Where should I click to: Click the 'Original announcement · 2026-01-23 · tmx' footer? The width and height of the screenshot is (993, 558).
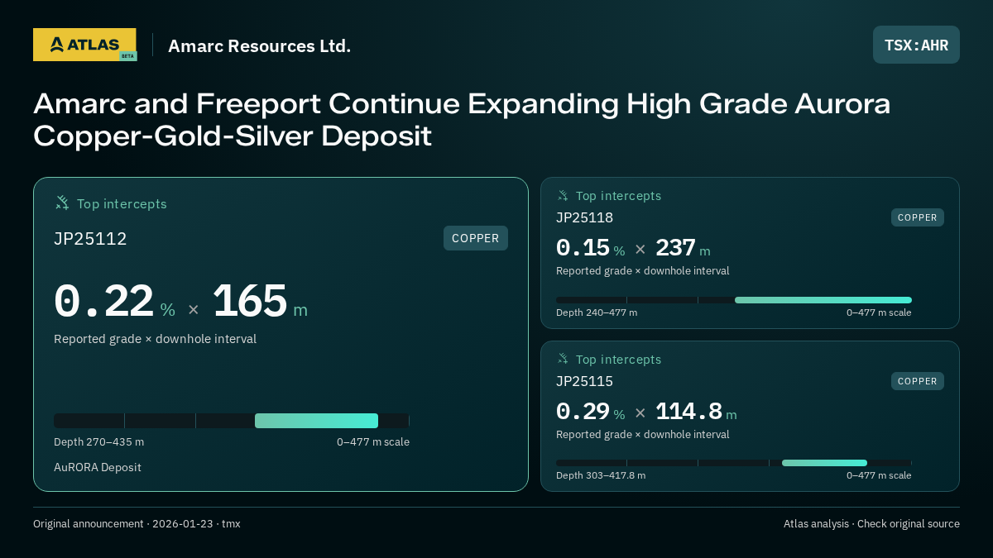point(137,524)
